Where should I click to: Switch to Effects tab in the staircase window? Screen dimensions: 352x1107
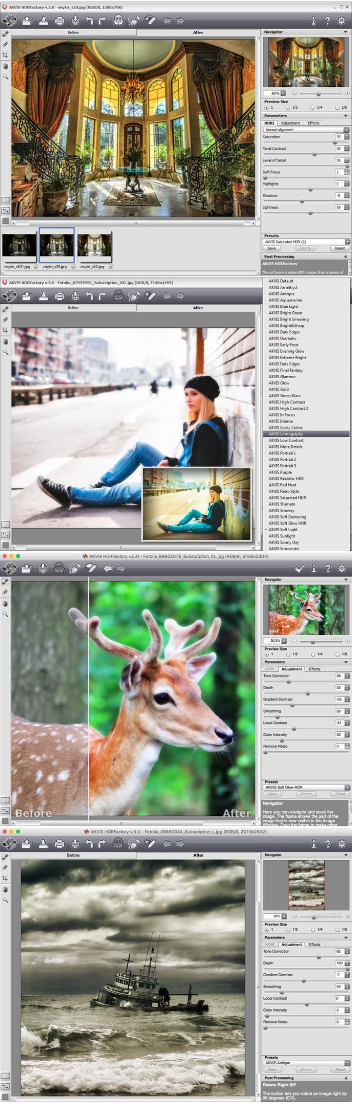coord(313,123)
